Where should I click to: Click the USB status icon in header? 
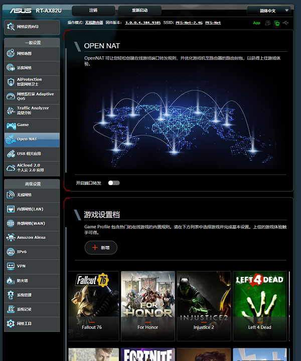285,23
